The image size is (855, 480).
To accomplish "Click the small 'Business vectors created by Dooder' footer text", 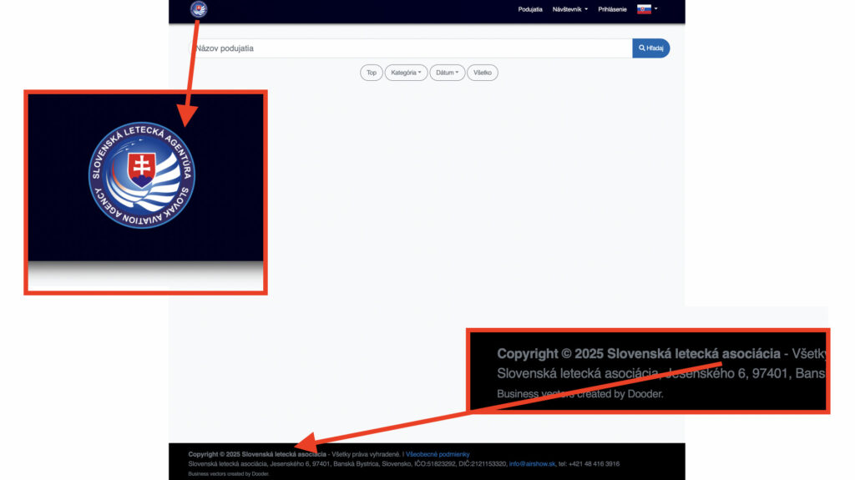I will (229, 473).
